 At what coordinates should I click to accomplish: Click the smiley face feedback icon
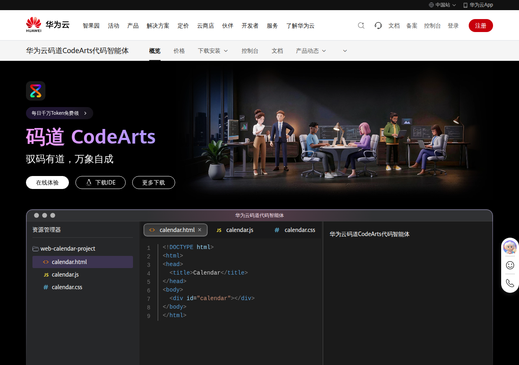(510, 265)
